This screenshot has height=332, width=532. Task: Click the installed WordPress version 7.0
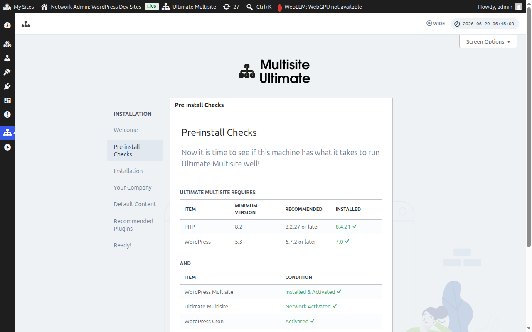pyautogui.click(x=340, y=242)
